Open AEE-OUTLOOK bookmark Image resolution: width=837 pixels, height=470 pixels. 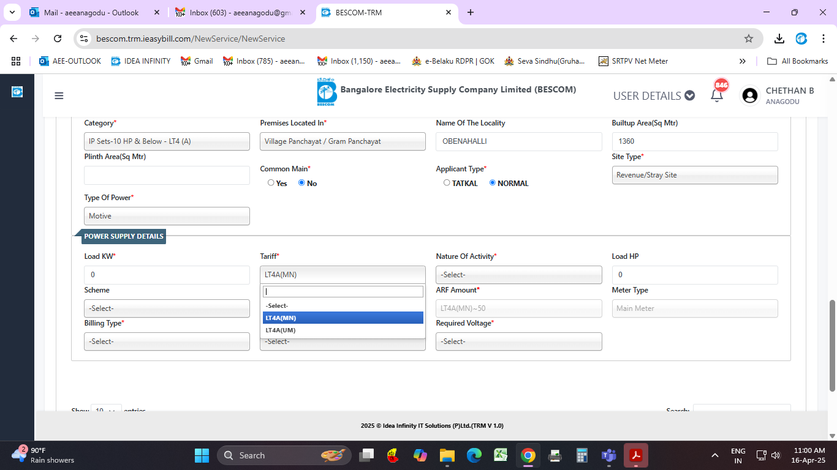70,61
